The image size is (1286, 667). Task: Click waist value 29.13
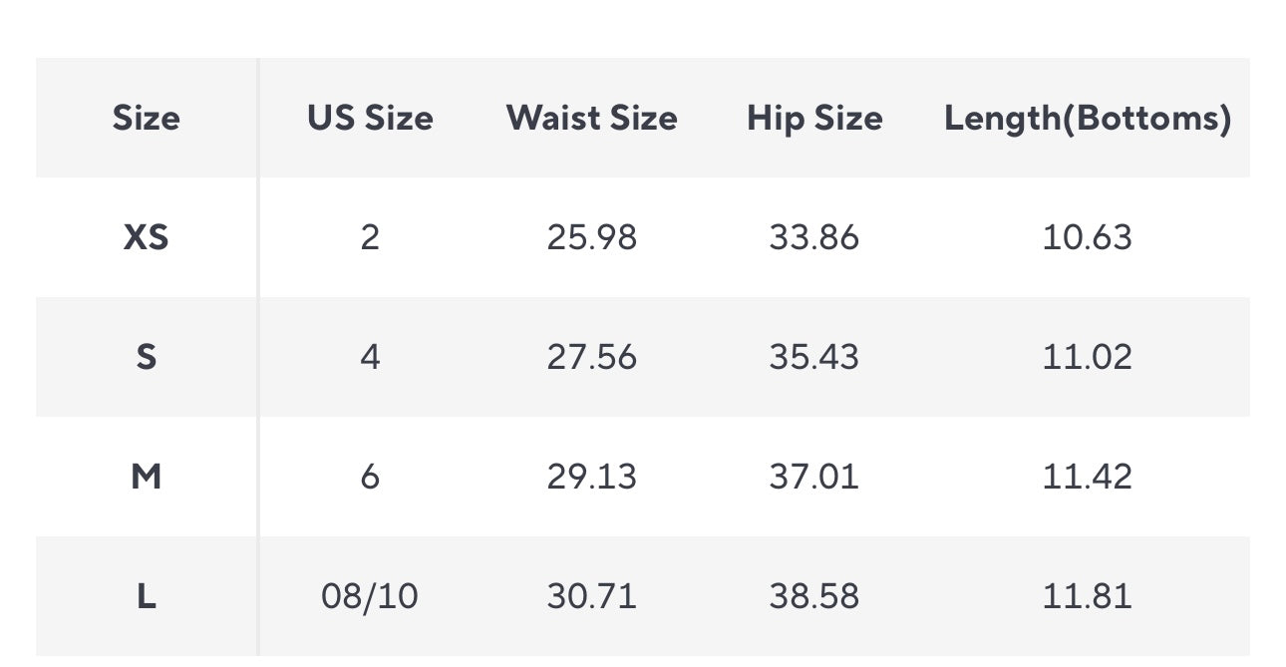(x=591, y=477)
